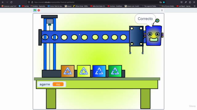Screen dimensions: 197x110
Task: Click the gray piston block in tower
Action: coord(50,21)
